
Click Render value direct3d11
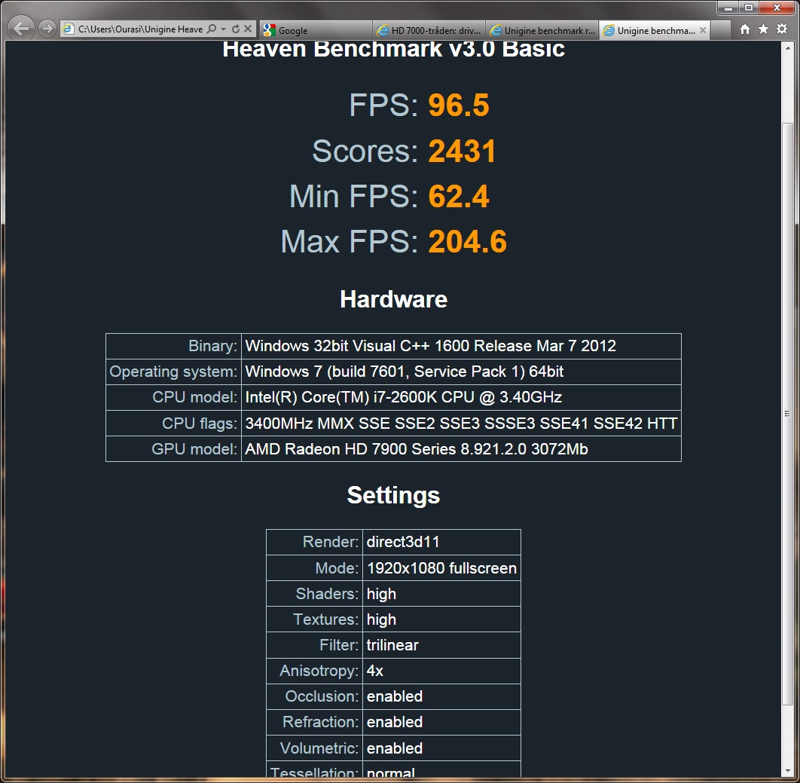pyautogui.click(x=441, y=542)
